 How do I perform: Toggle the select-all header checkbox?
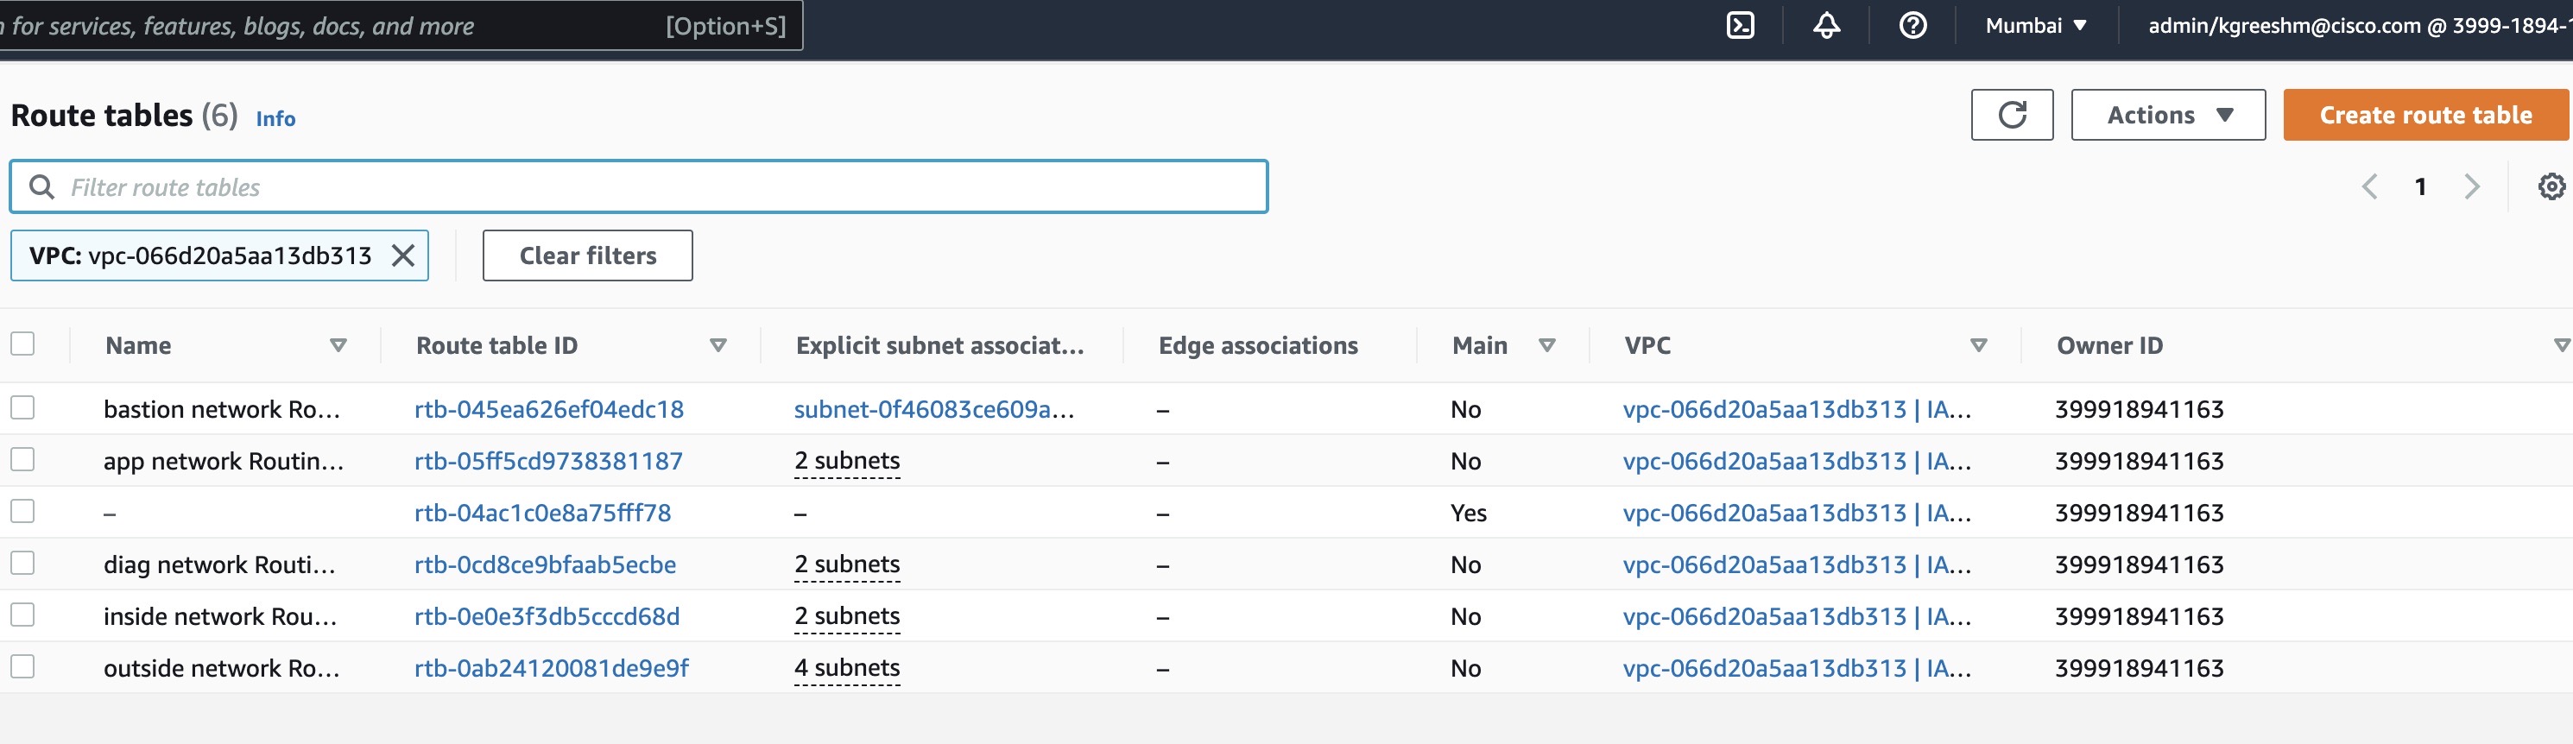click(23, 344)
